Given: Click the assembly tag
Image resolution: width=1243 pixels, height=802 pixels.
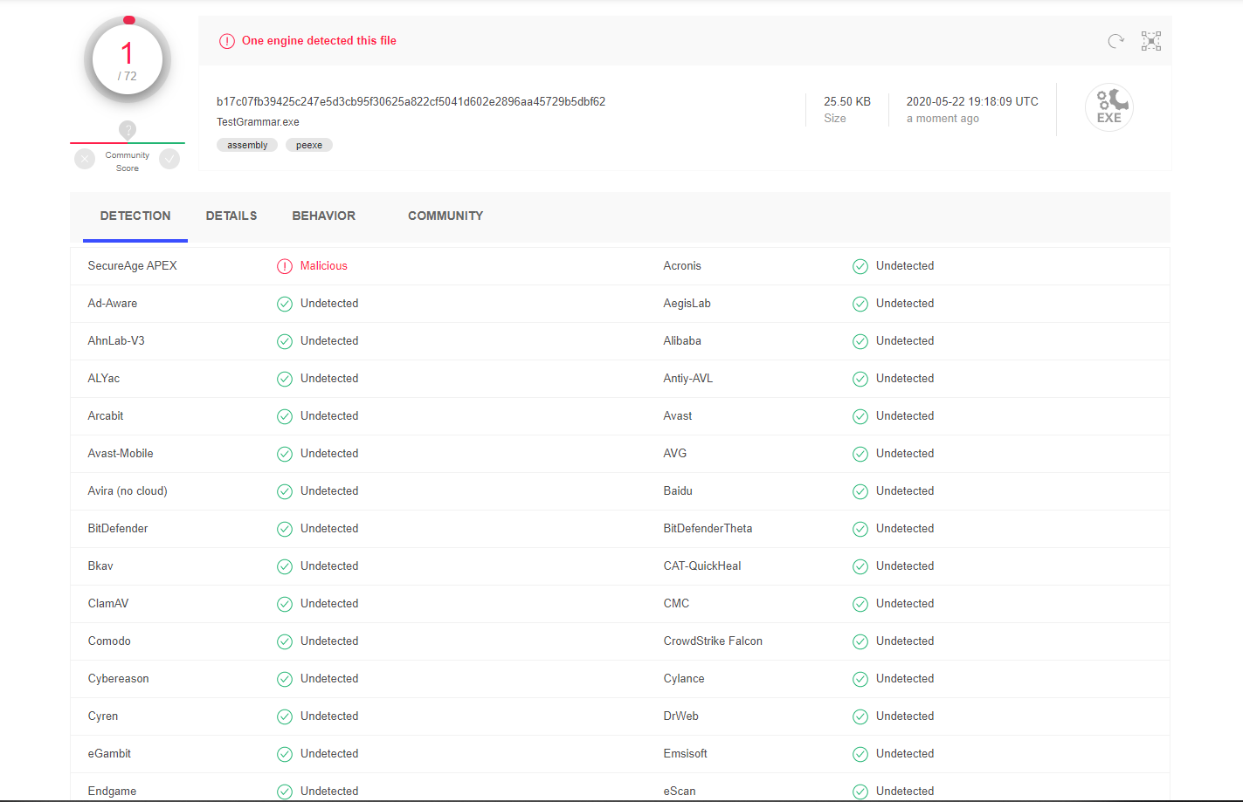Looking at the screenshot, I should (x=247, y=145).
